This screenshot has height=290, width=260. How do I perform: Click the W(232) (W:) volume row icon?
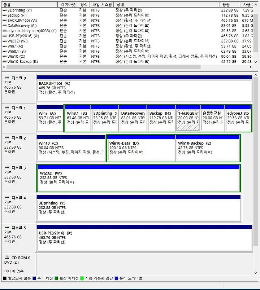click(4, 41)
